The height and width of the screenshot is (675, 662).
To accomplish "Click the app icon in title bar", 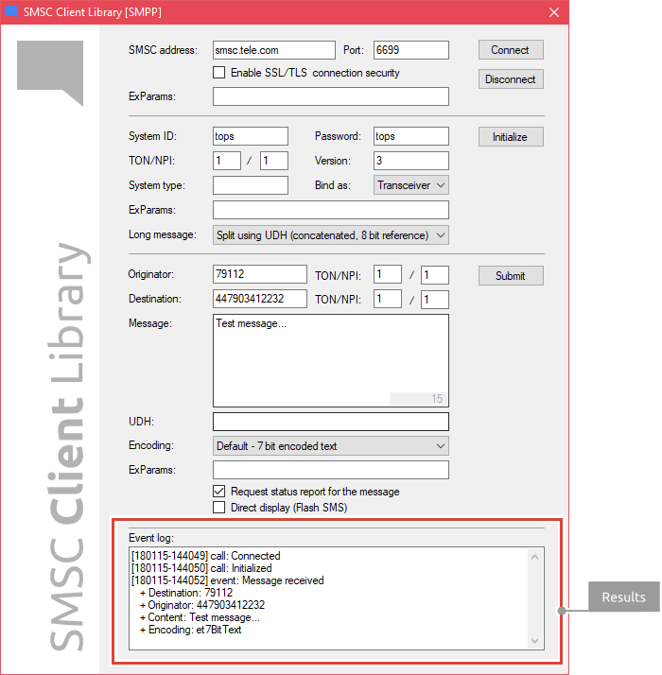I will point(12,11).
